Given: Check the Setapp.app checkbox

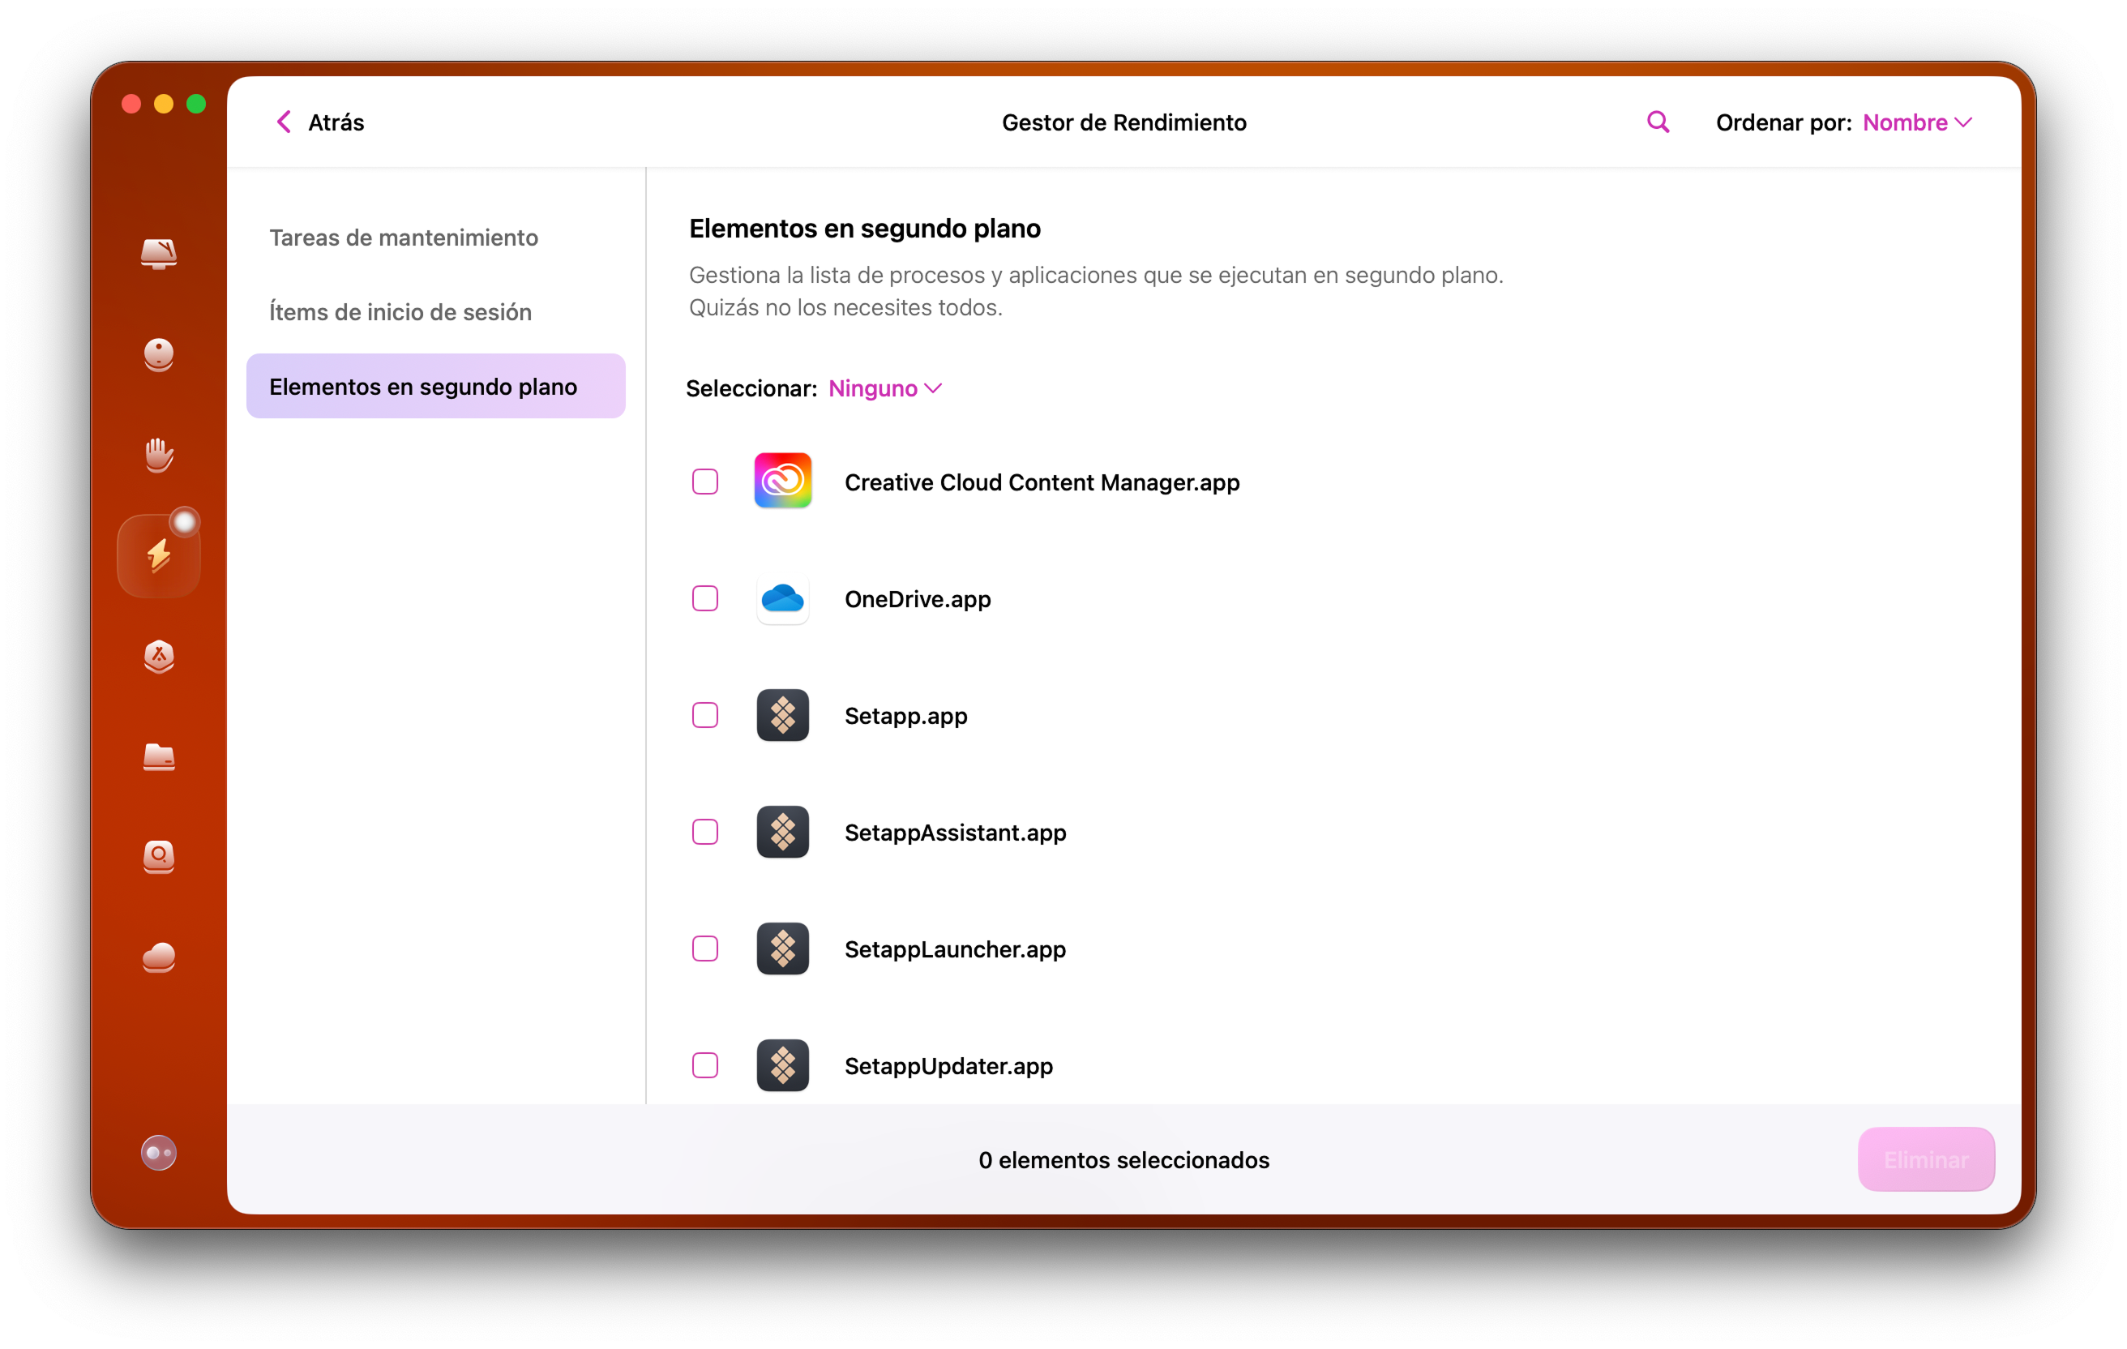Looking at the screenshot, I should [x=705, y=716].
